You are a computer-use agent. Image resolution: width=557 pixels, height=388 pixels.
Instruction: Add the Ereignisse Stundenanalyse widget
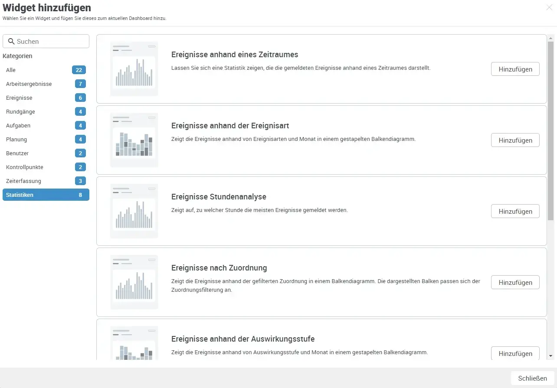pos(515,211)
